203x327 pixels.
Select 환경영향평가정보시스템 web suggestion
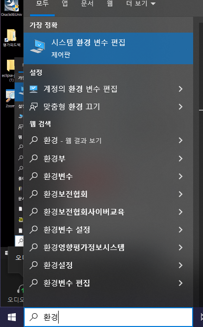(x=108, y=247)
